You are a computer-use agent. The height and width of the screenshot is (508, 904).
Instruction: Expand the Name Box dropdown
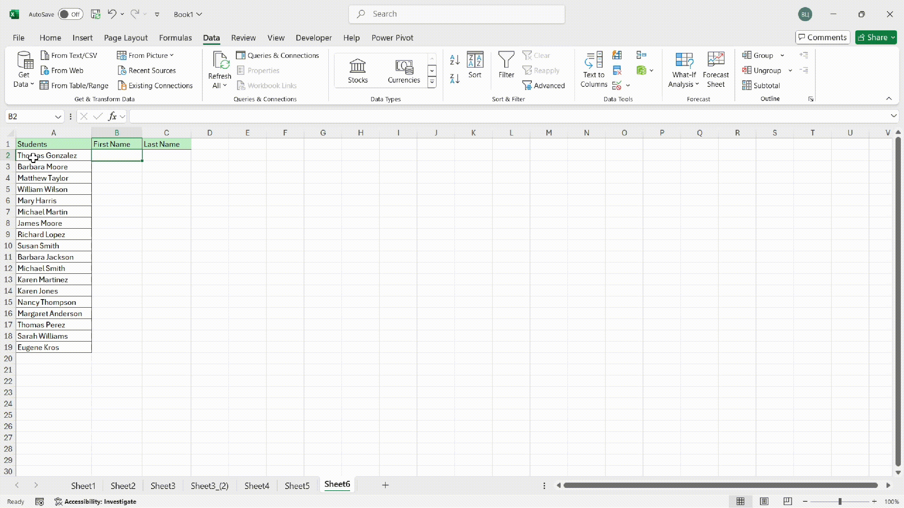pyautogui.click(x=58, y=116)
